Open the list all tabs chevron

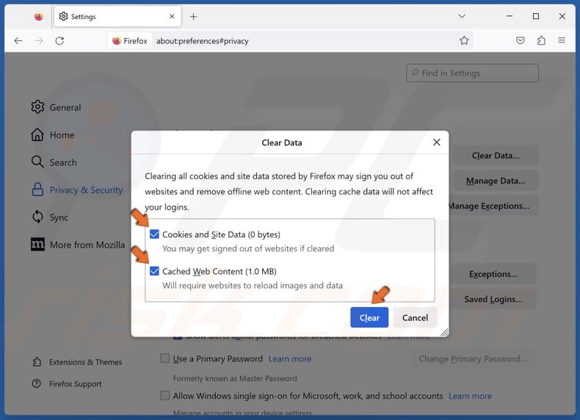[x=462, y=16]
